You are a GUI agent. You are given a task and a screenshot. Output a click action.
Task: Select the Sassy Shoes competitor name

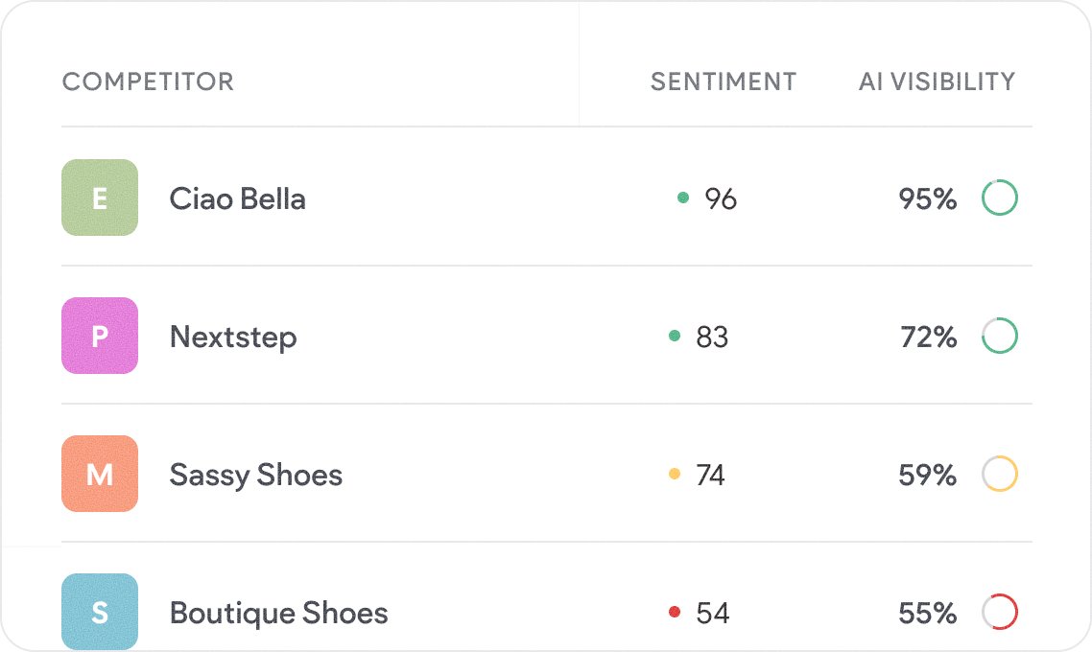[255, 476]
